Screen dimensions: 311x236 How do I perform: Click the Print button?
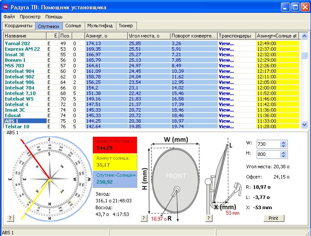tap(274, 218)
